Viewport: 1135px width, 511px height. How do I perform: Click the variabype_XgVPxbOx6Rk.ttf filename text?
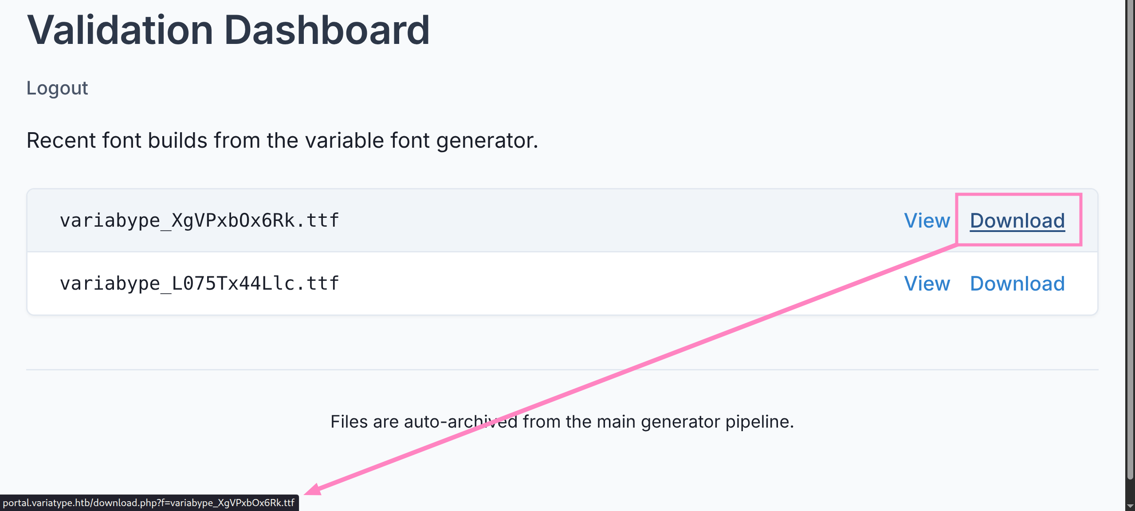pos(200,220)
